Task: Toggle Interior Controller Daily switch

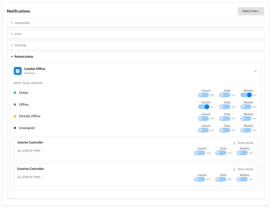Action: (221, 153)
